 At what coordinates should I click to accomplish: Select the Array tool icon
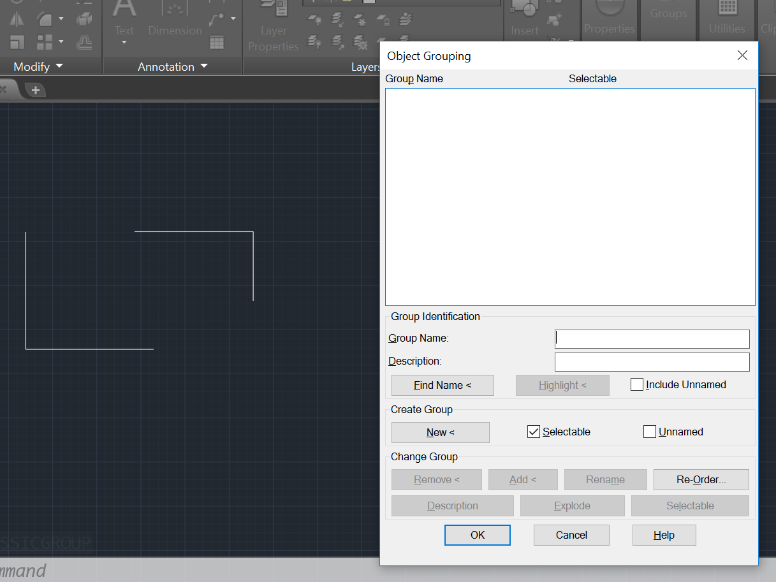(x=45, y=42)
